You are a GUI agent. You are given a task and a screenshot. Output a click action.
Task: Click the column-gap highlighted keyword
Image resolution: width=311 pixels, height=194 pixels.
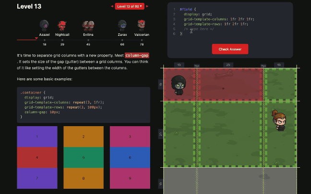(137, 55)
